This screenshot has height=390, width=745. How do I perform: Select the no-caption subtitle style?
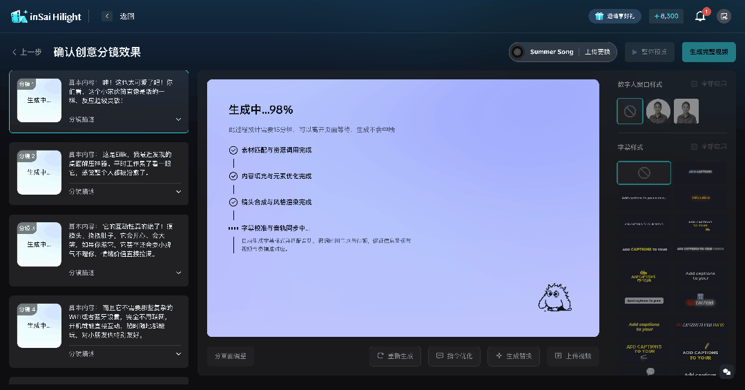pos(644,173)
